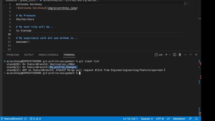The image size is (215, 121).
Task: Show errors count in status bar
Action: click(32, 119)
